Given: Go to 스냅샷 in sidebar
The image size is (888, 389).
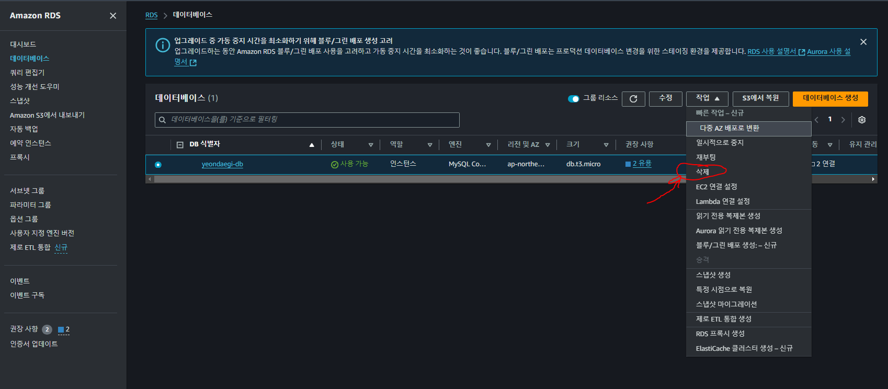Looking at the screenshot, I should click(x=20, y=101).
